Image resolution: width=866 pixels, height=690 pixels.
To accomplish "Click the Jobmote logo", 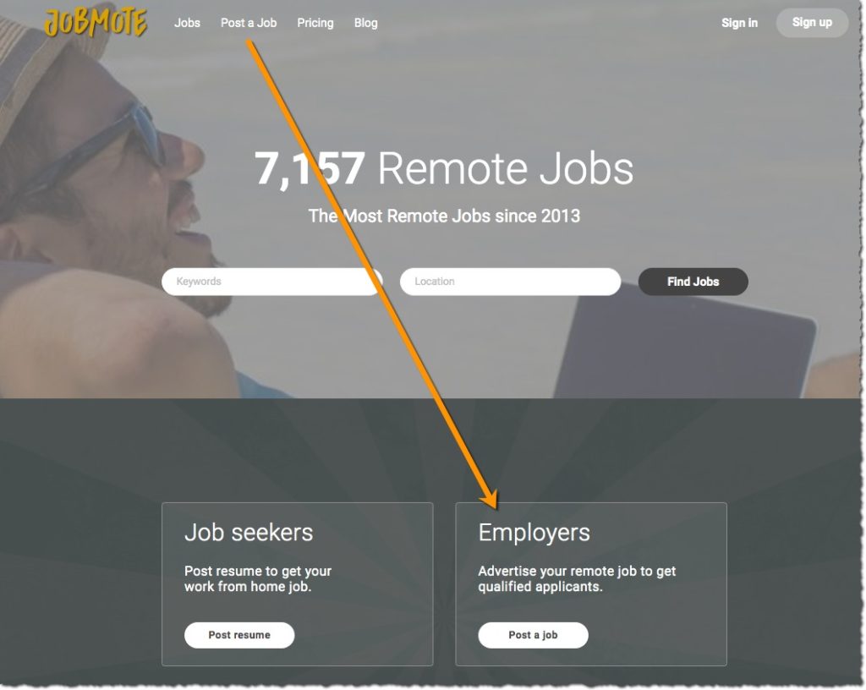I will 96,23.
